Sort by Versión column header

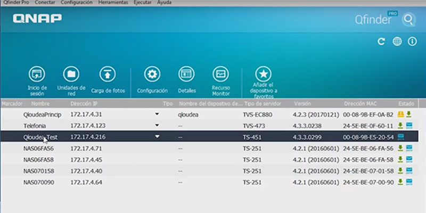302,103
